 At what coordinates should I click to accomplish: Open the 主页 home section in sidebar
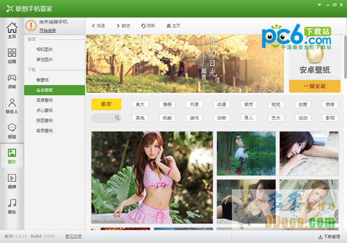[x=12, y=30]
